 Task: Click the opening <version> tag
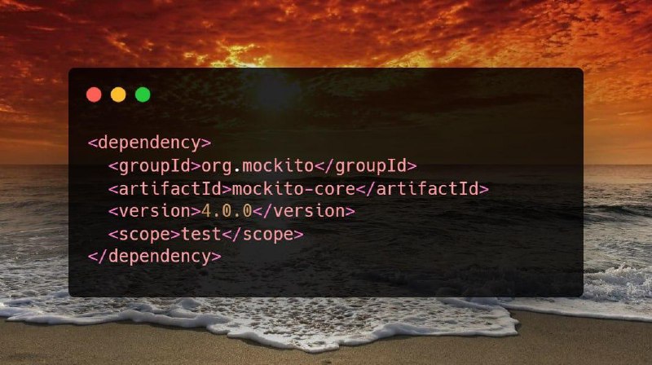click(155, 211)
